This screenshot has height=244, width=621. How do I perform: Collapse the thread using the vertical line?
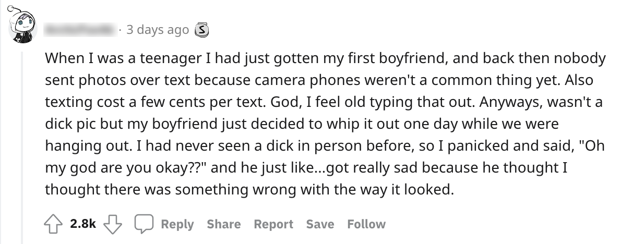pos(22,146)
